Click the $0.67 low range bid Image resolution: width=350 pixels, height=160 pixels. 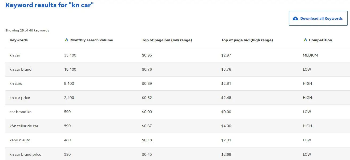147,126
